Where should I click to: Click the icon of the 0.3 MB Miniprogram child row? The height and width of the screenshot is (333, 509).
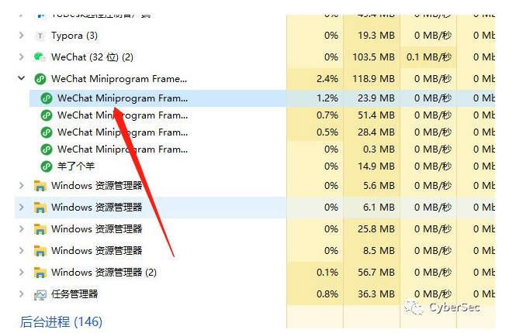click(x=47, y=149)
